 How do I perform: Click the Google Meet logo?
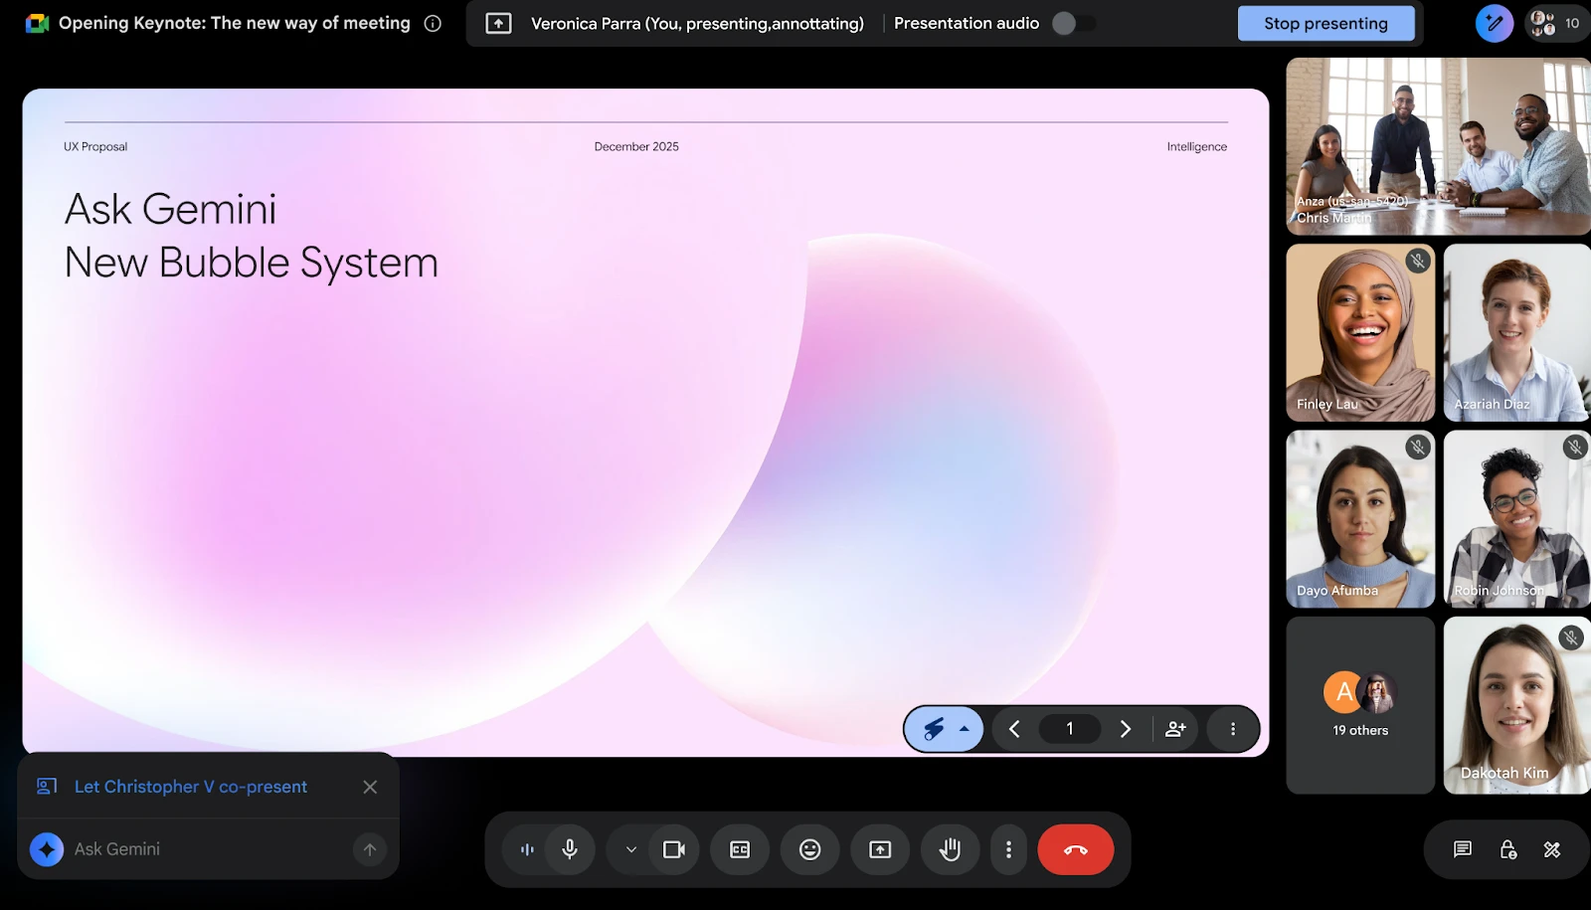[x=38, y=23]
